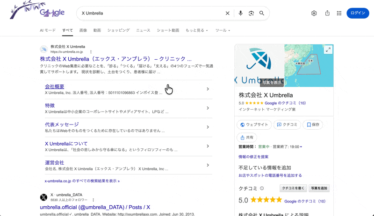This screenshot has width=374, height=216.
Task: Click the 写真を表示 overlay button
Action: click(272, 83)
